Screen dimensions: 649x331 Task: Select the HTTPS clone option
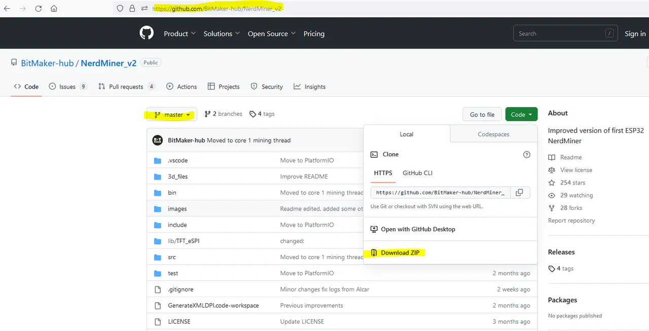pyautogui.click(x=383, y=173)
